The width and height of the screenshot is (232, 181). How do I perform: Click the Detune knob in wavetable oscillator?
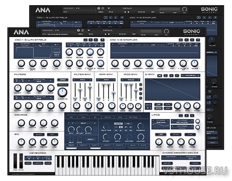[79, 52]
